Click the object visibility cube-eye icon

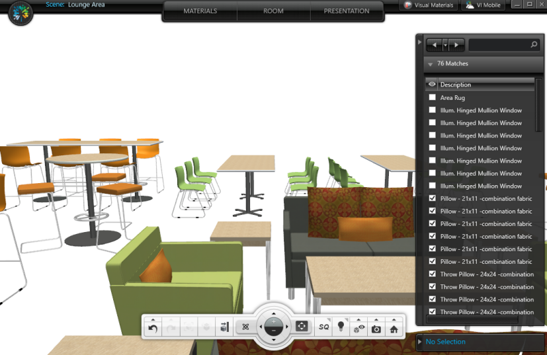coord(358,329)
